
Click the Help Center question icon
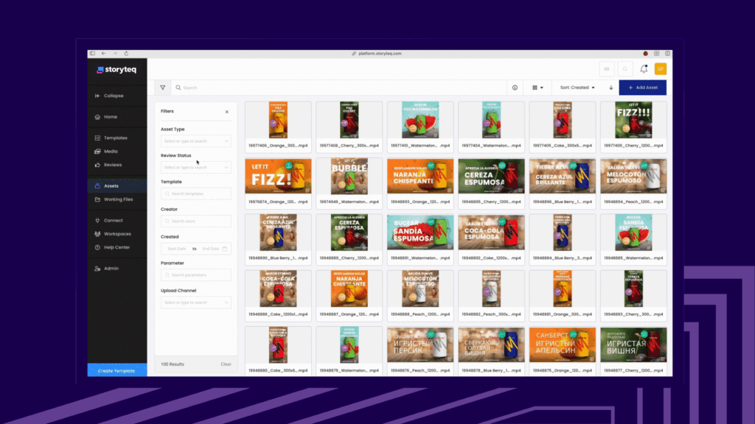97,247
